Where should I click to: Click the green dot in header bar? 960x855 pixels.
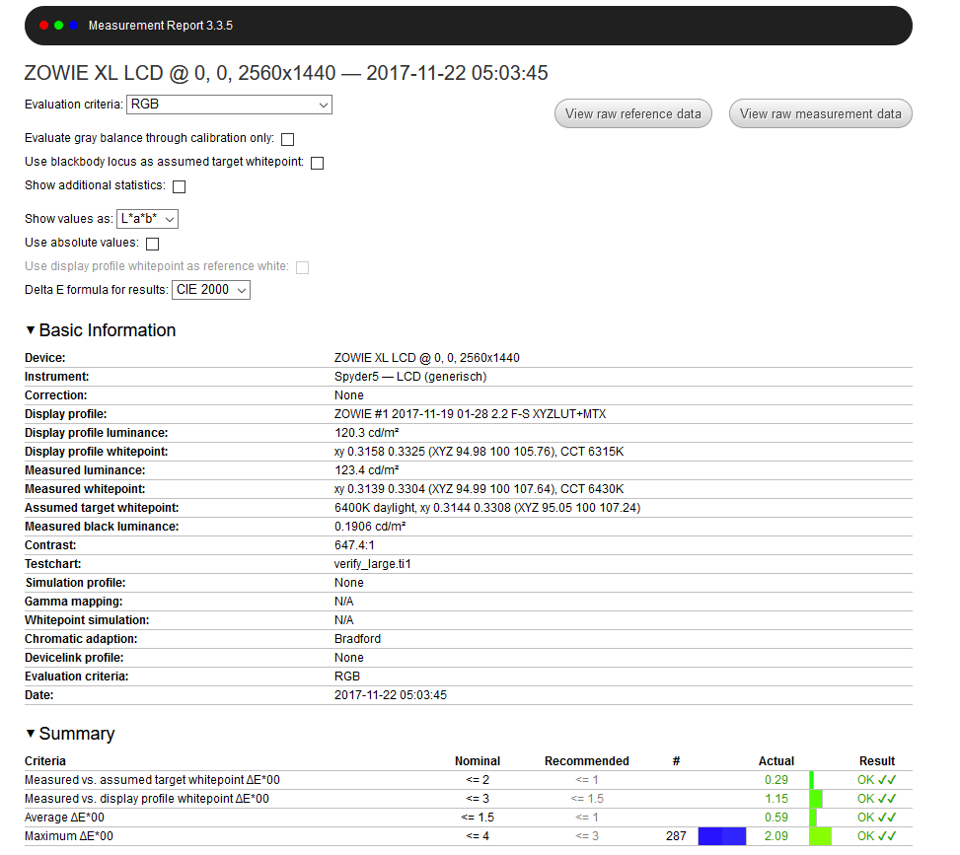tap(59, 25)
